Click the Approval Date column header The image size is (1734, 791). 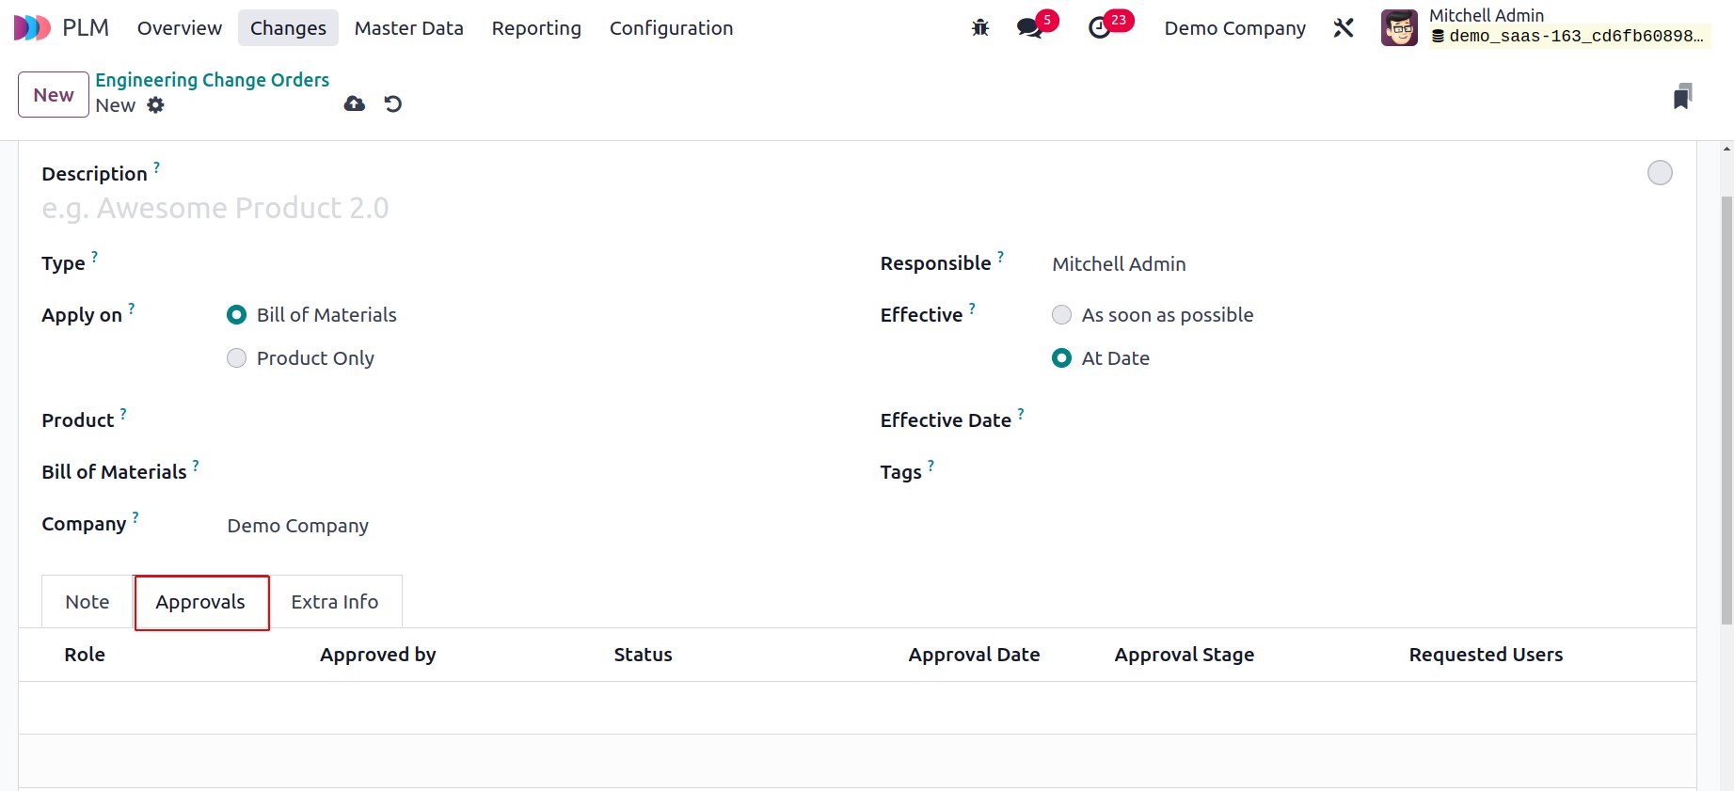[974, 655]
